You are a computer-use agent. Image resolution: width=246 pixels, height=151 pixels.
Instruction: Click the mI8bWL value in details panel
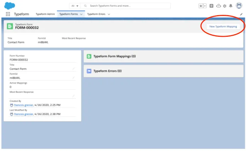coord(15,78)
